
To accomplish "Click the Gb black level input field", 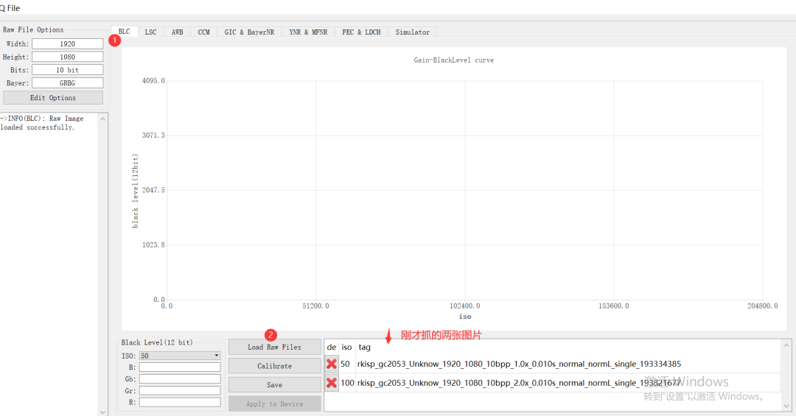I will point(180,378).
